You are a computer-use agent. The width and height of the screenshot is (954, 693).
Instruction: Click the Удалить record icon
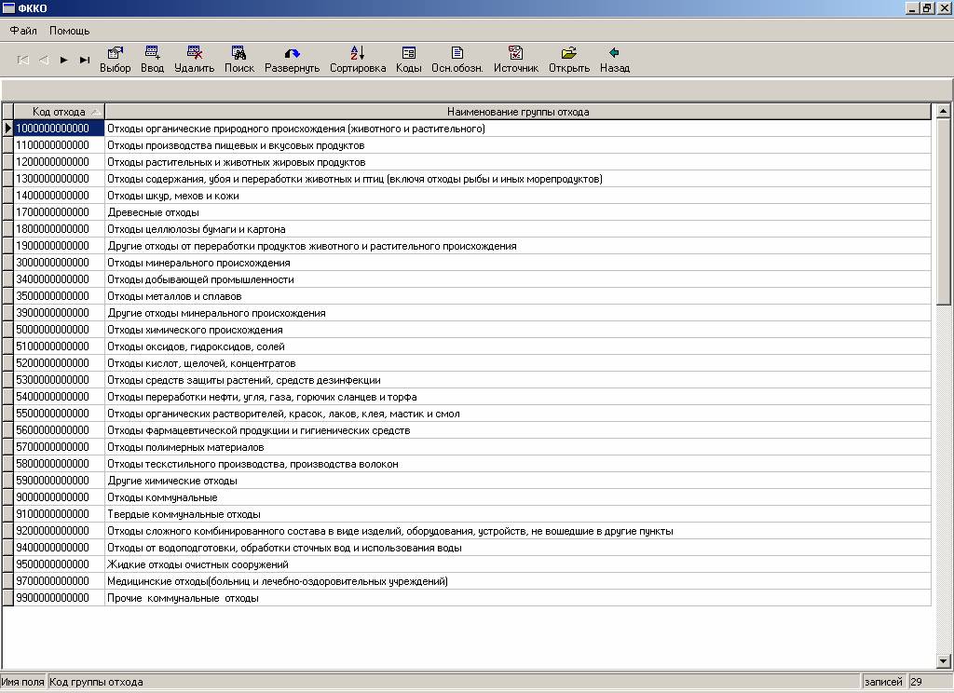[194, 54]
